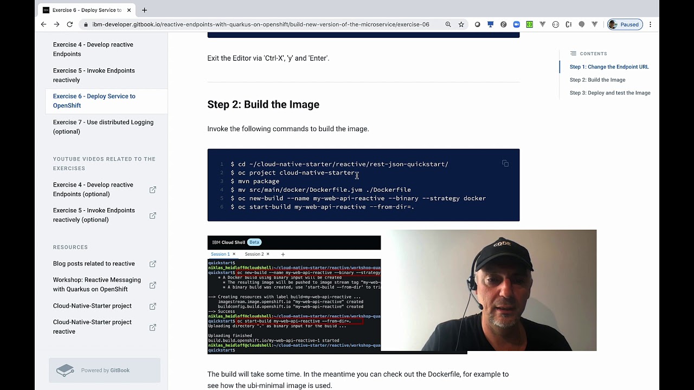Click external-link icon beside Blog posts
This screenshot has width=694, height=390.
tap(153, 264)
